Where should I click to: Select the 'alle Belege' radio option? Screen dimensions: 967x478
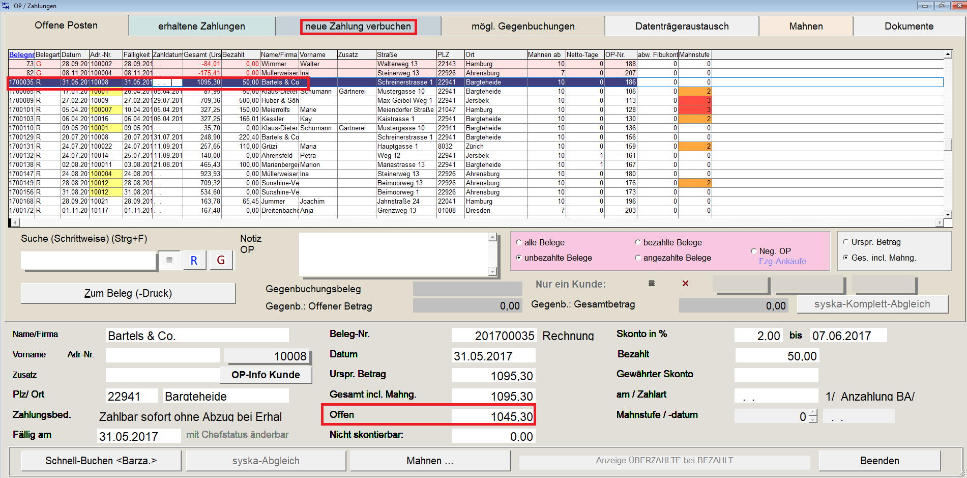click(x=519, y=243)
